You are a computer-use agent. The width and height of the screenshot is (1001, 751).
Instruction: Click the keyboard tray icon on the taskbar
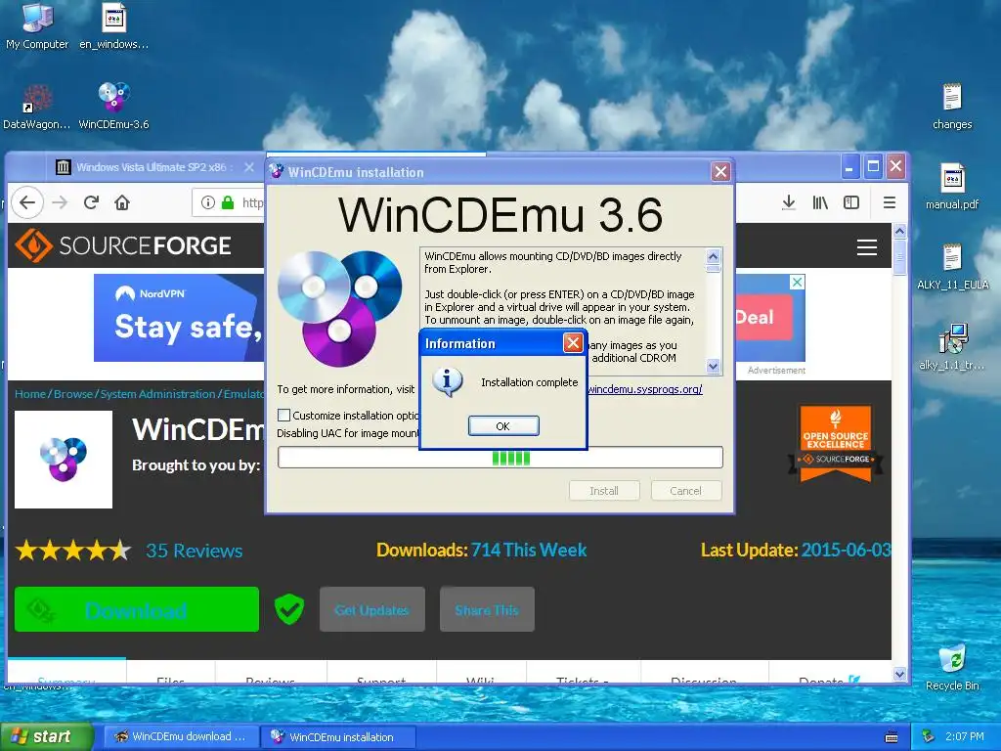[892, 737]
